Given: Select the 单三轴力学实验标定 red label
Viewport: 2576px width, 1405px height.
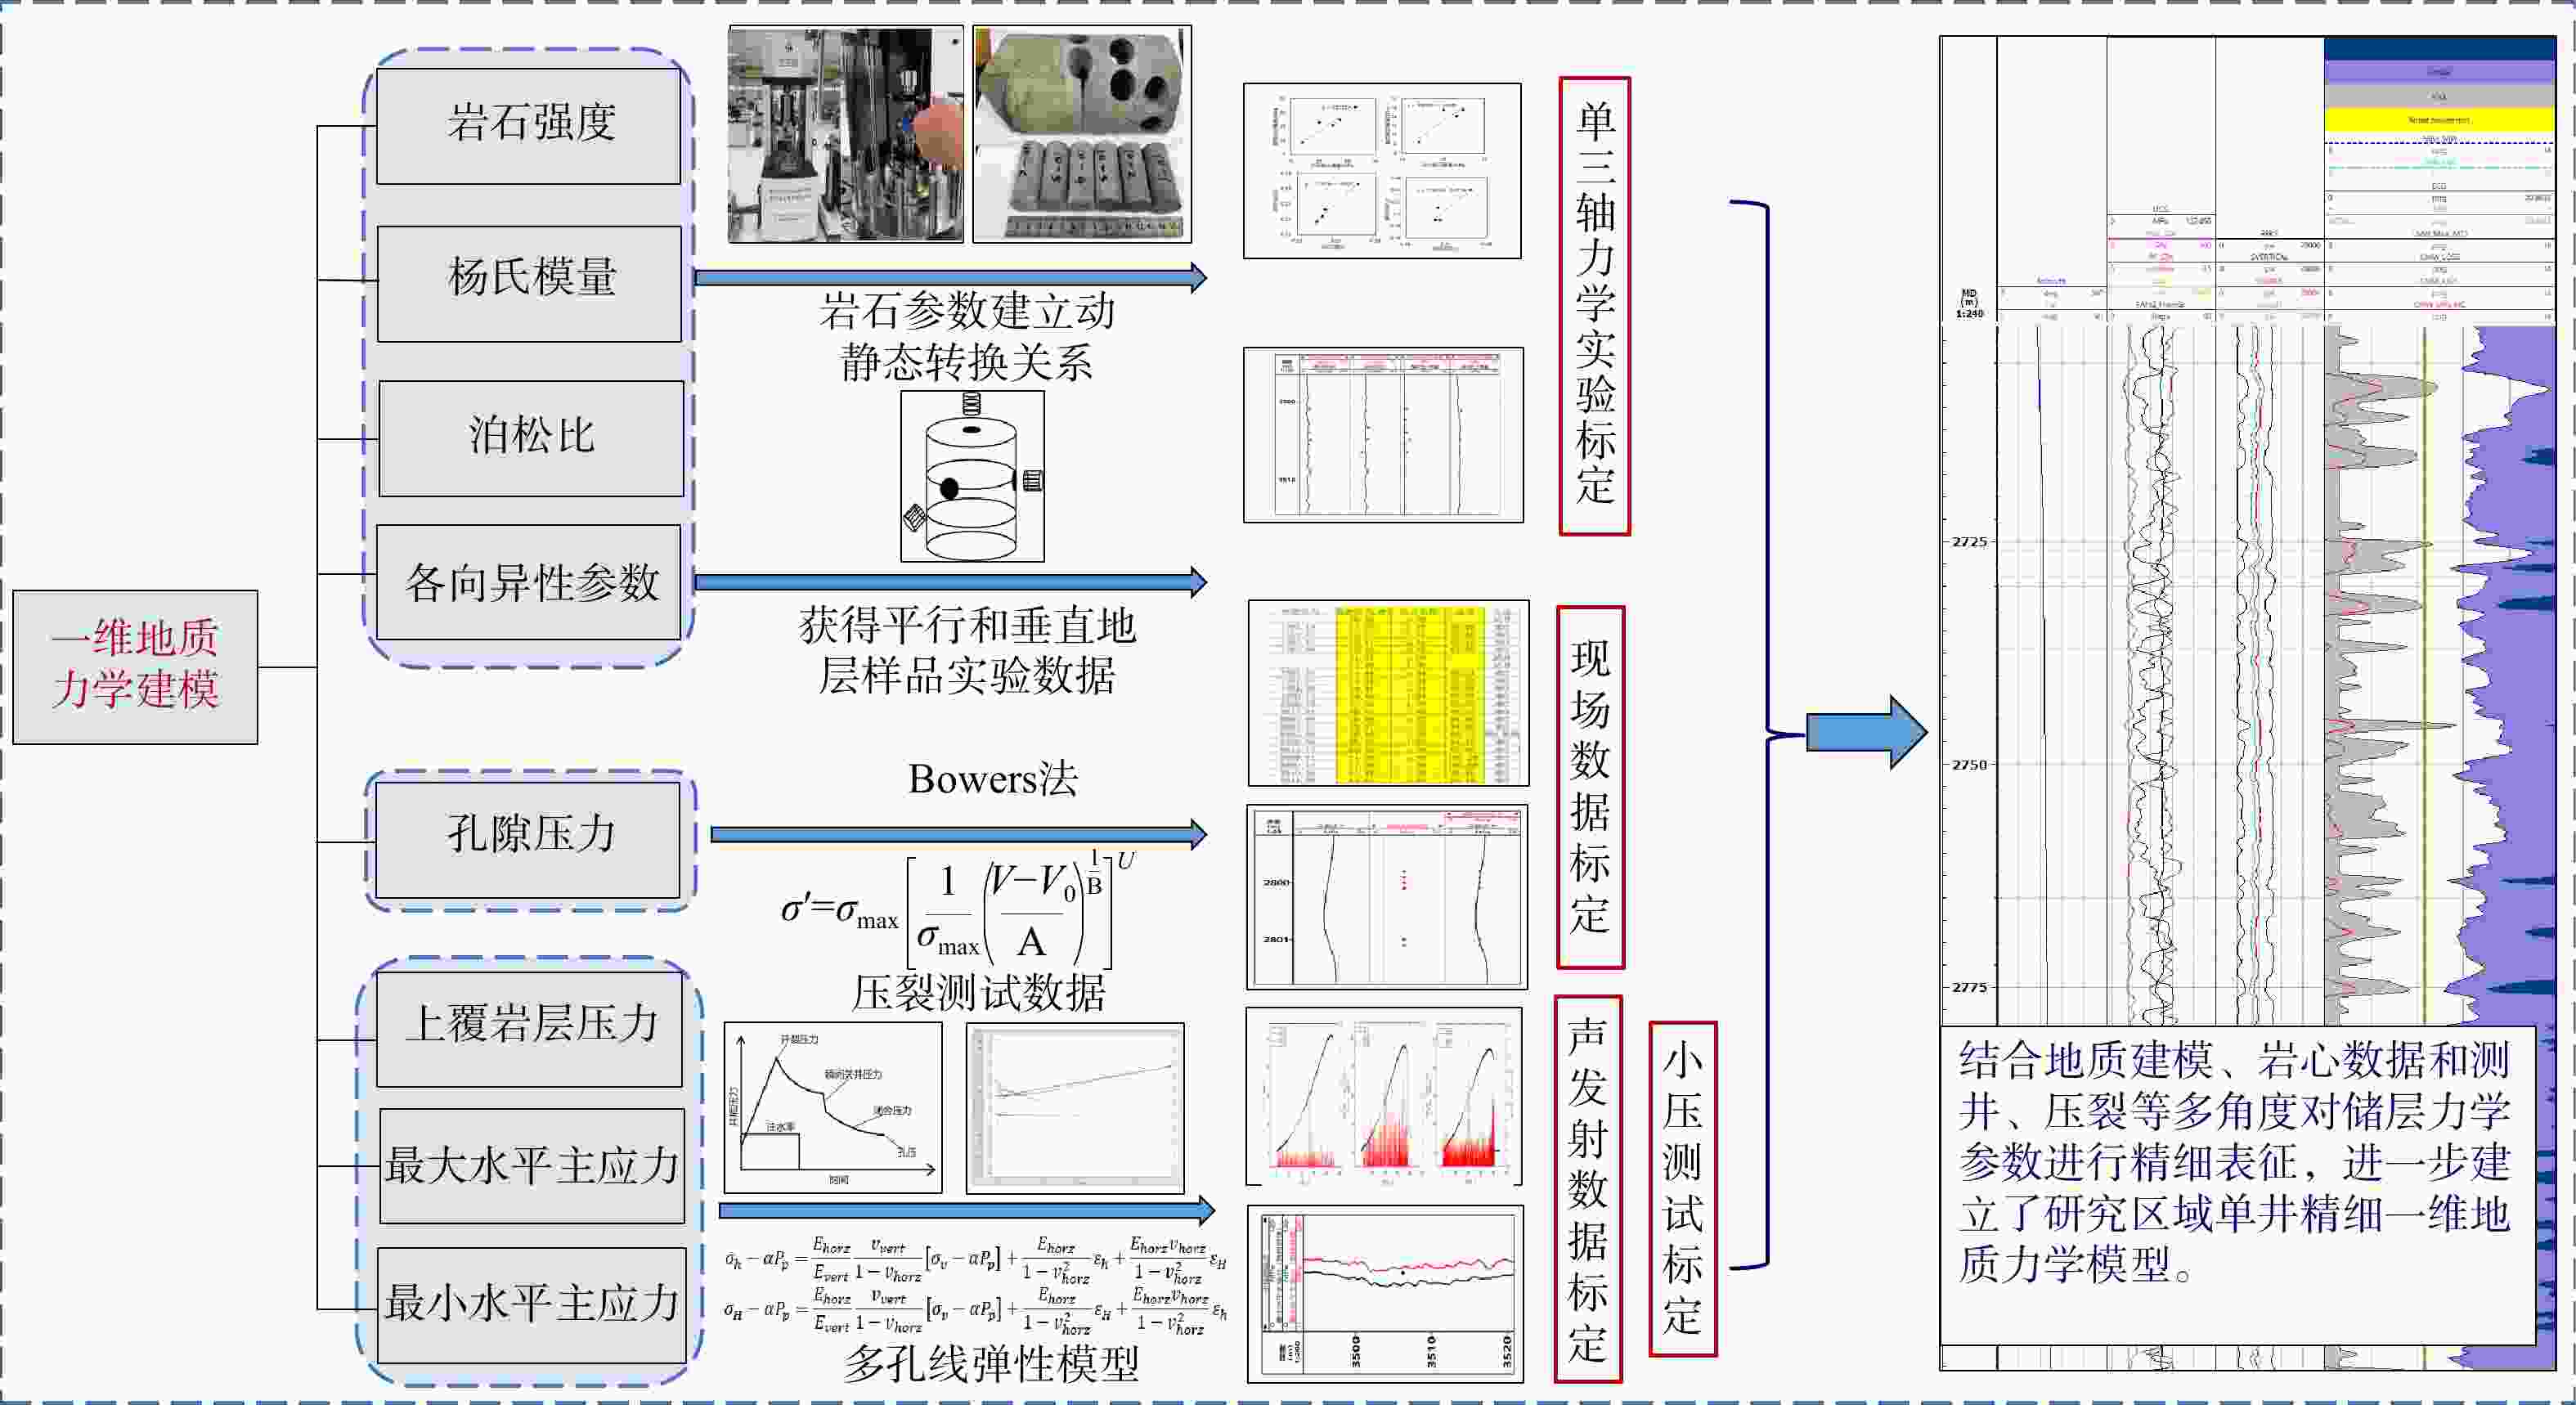Looking at the screenshot, I should (1594, 305).
